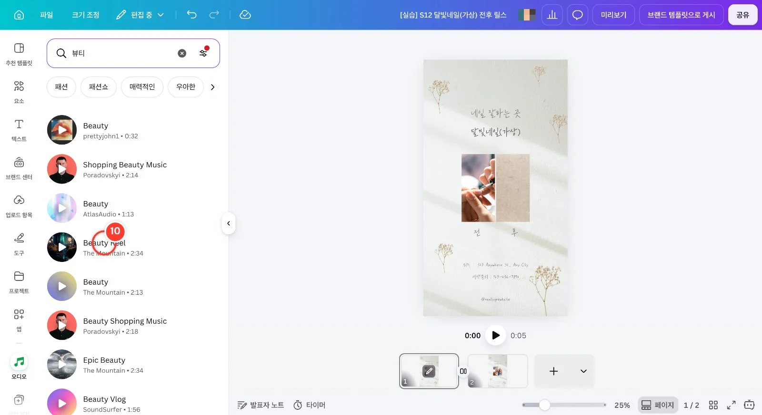Check cloud save status icon
This screenshot has height=415, width=762.
tap(245, 15)
